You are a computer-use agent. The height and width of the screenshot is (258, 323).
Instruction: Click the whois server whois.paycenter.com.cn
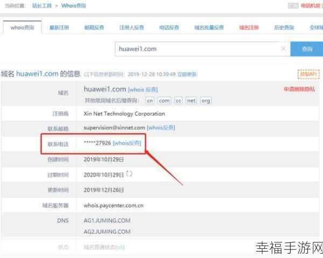(114, 205)
